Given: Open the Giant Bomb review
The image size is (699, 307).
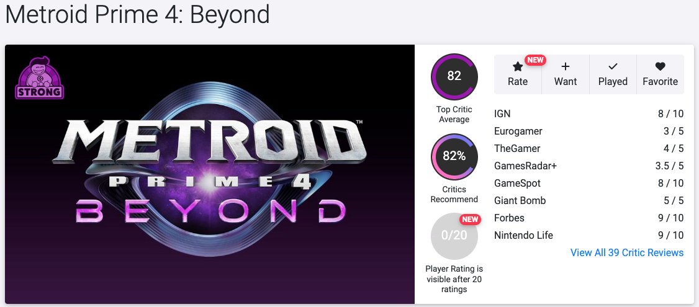Looking at the screenshot, I should [520, 200].
